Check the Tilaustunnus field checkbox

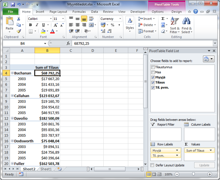coord(153,67)
